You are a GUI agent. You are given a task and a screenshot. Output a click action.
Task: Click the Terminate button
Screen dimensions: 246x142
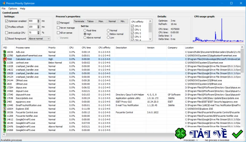[x=79, y=21]
